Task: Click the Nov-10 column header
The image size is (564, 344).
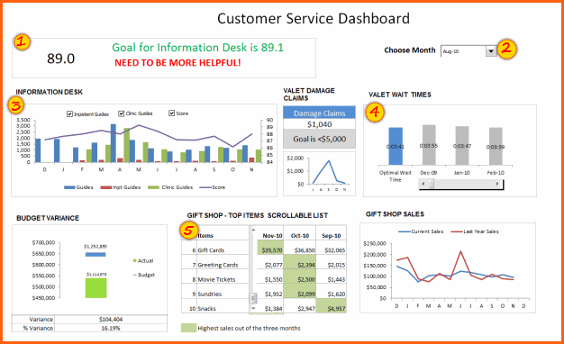Action: (x=272, y=236)
